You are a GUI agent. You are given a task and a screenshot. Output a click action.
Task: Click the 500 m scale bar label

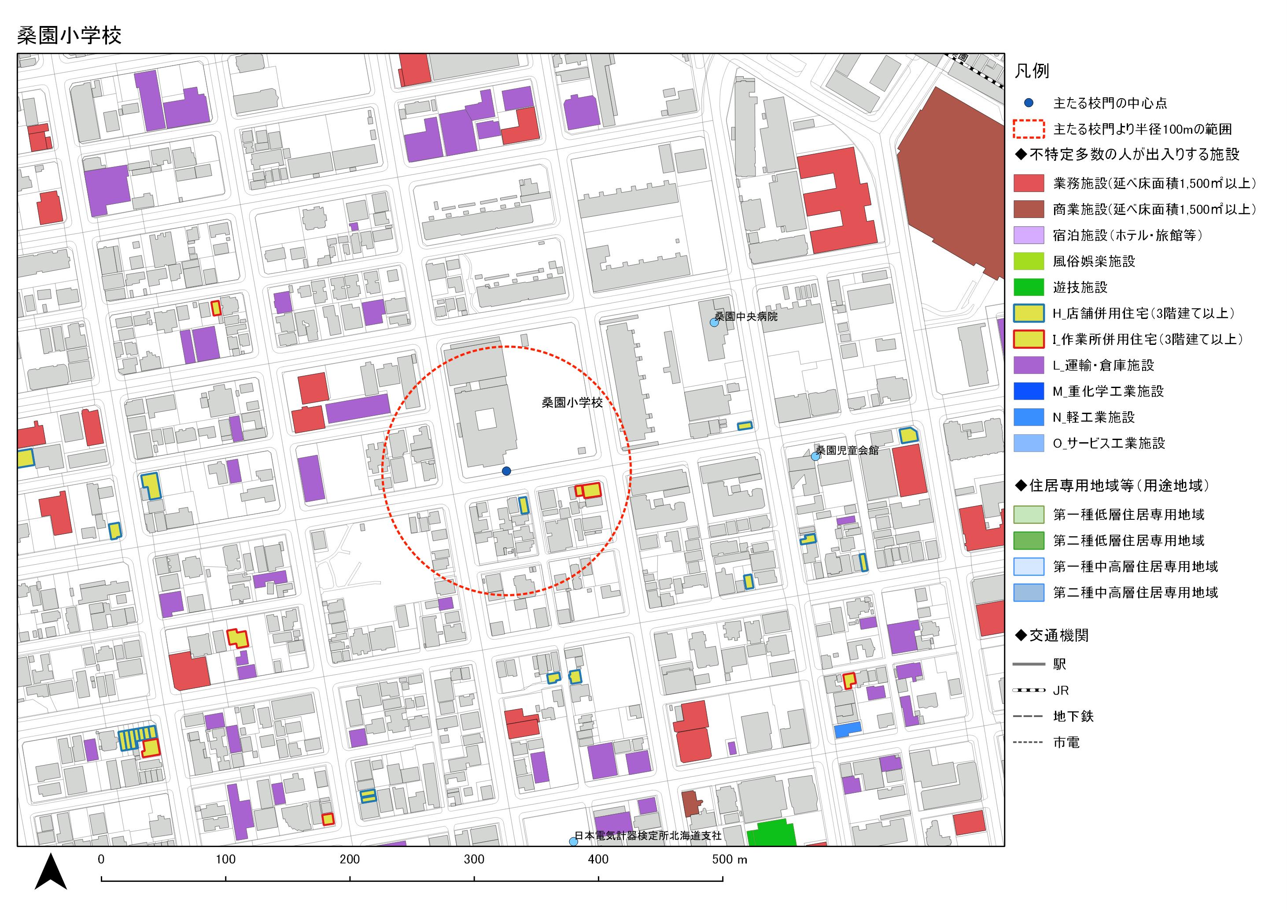pyautogui.click(x=730, y=859)
